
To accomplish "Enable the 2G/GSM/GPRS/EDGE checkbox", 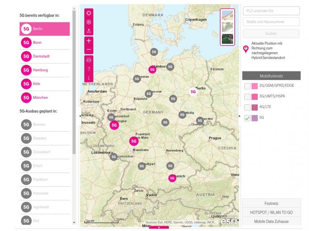I will (x=247, y=86).
